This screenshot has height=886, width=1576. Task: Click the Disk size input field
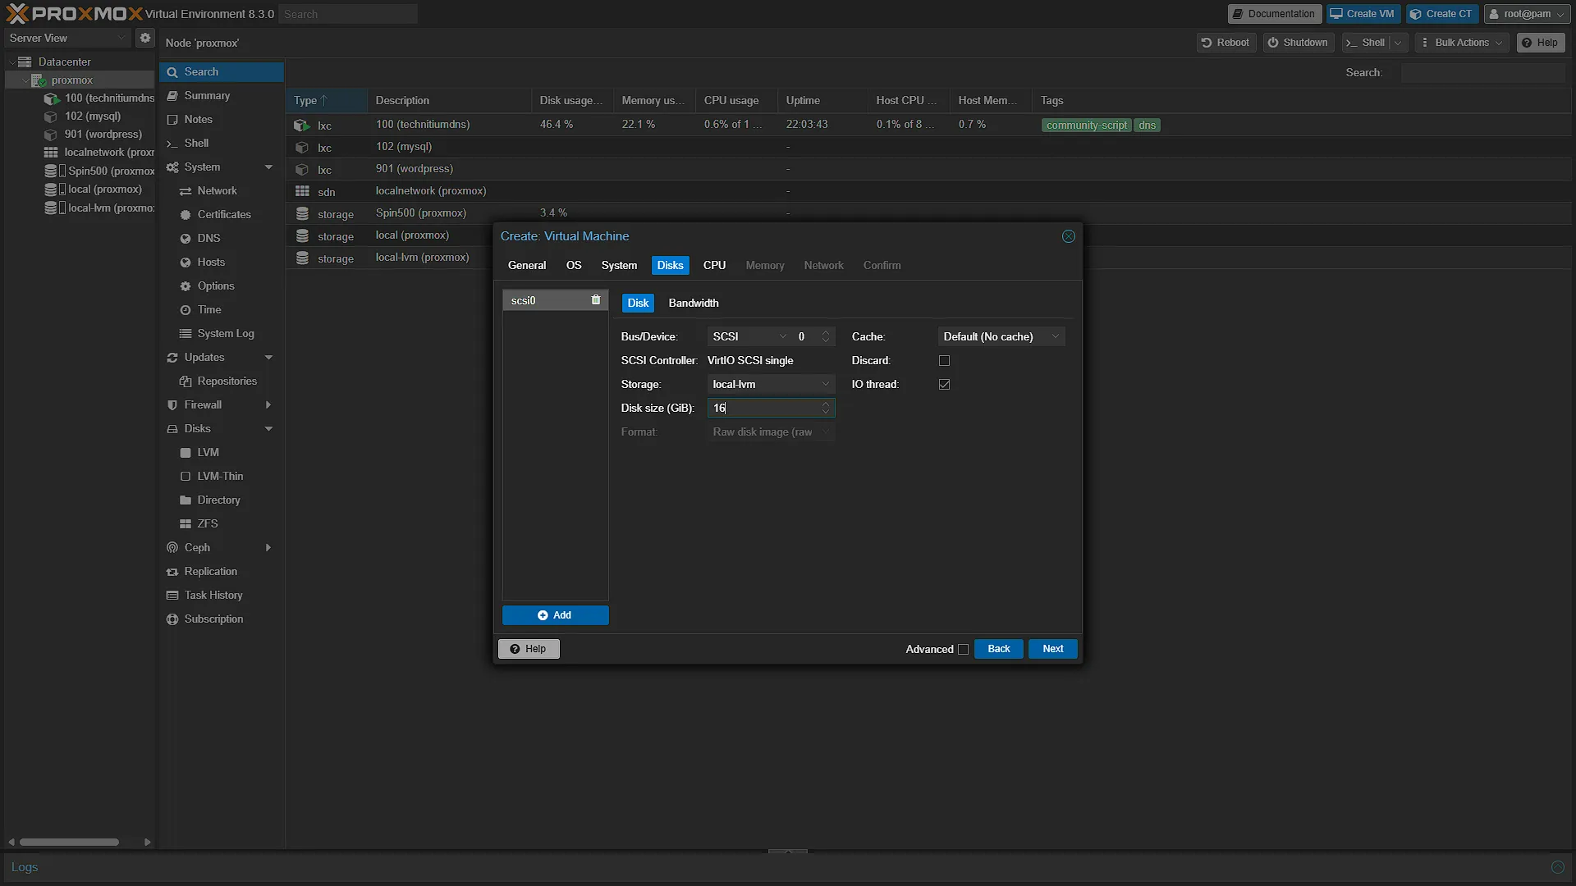coord(763,408)
